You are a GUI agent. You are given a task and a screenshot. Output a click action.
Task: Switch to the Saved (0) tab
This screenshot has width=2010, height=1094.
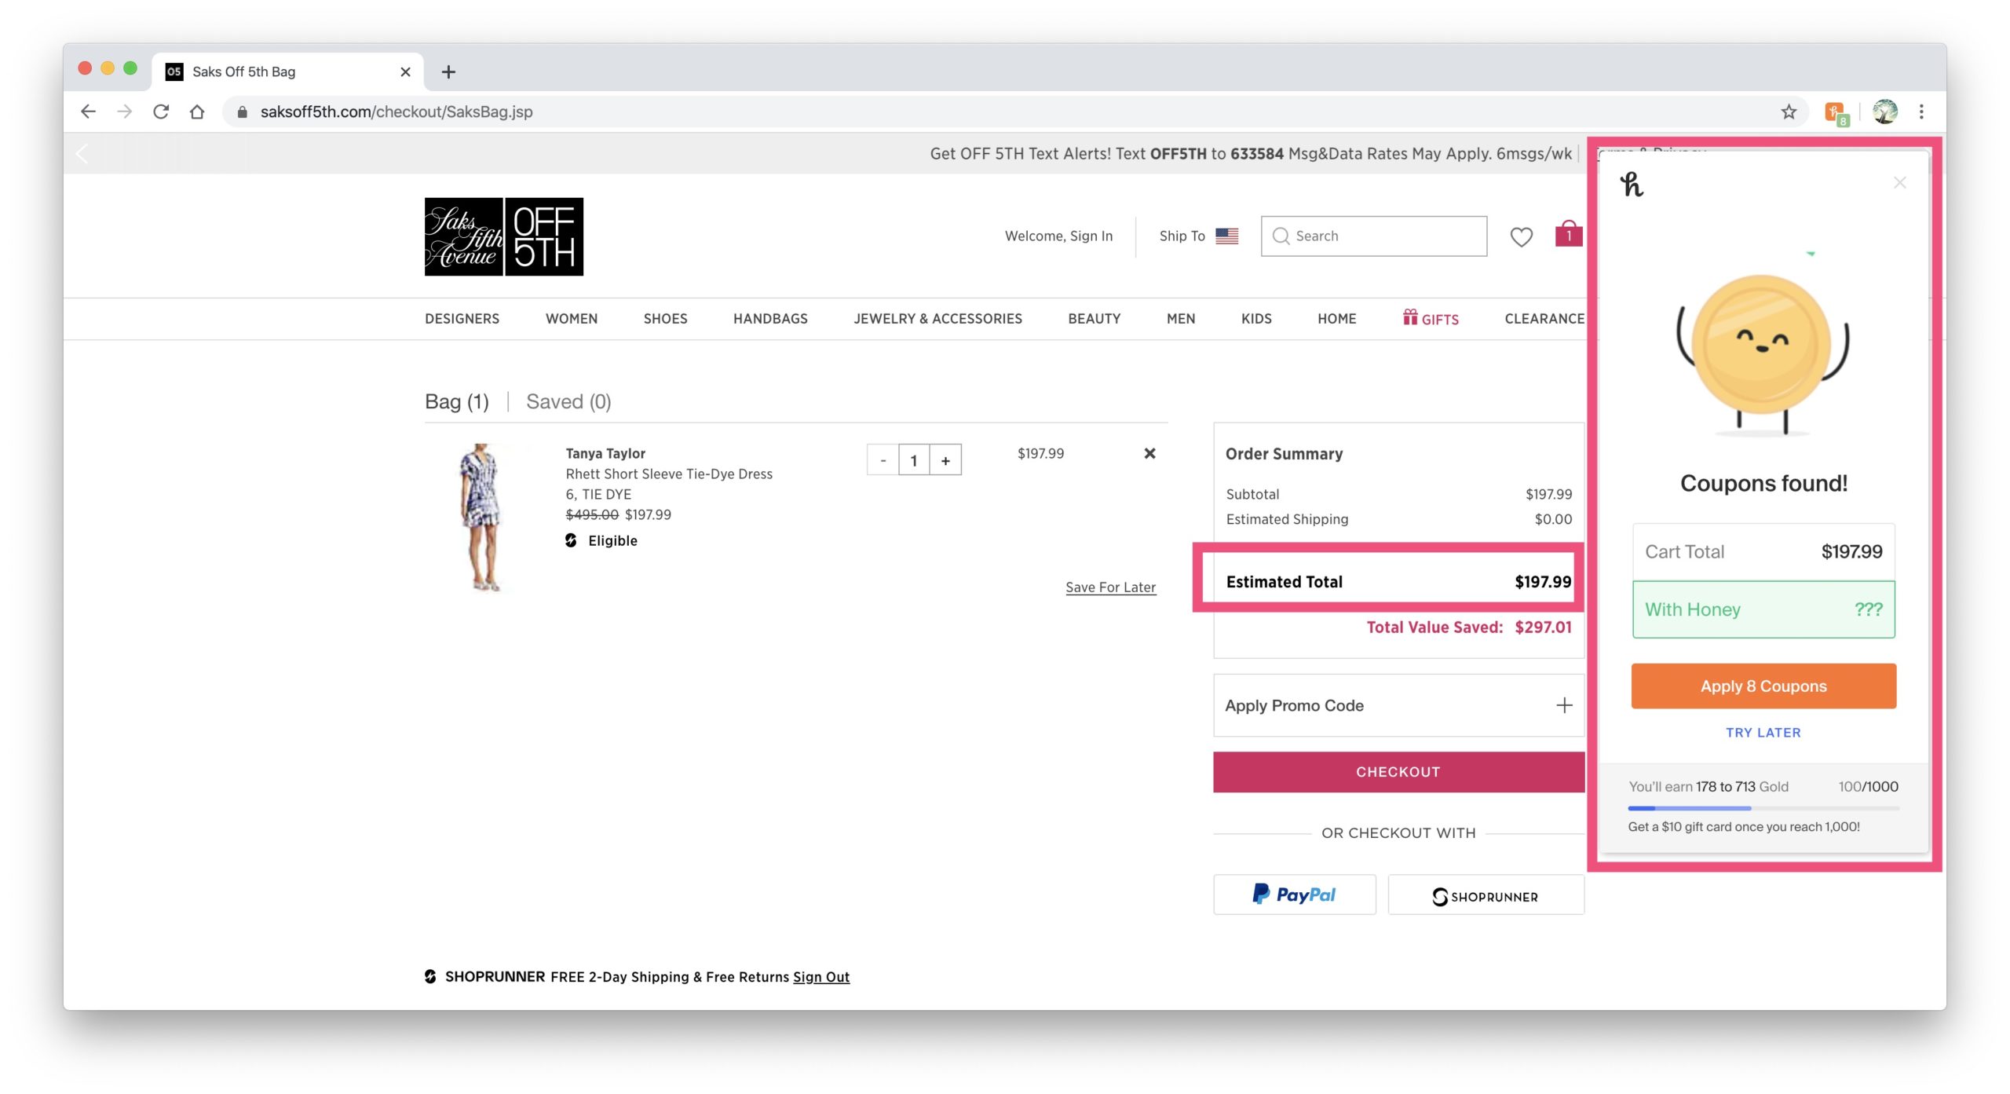click(568, 402)
